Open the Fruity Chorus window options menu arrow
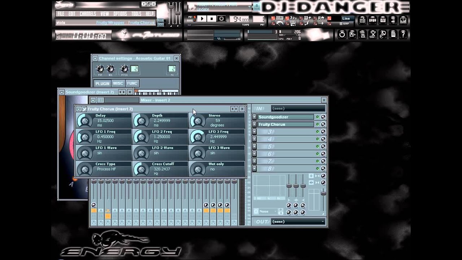This screenshot has width=462, height=260. point(78,109)
